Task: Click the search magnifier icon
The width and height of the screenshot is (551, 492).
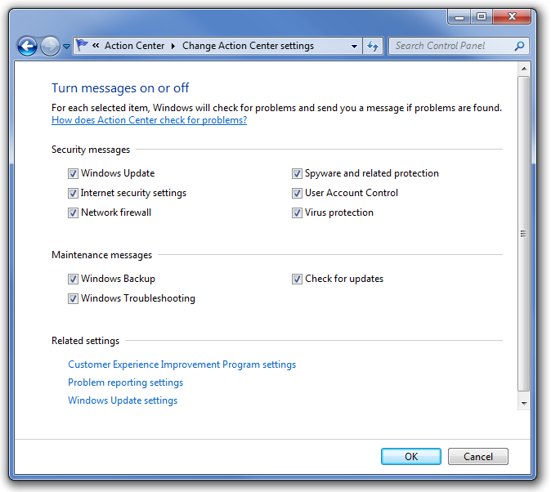Action: tap(519, 46)
